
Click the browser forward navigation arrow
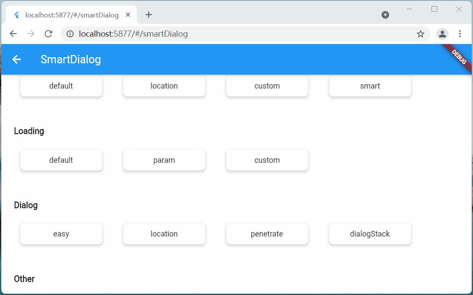point(31,34)
